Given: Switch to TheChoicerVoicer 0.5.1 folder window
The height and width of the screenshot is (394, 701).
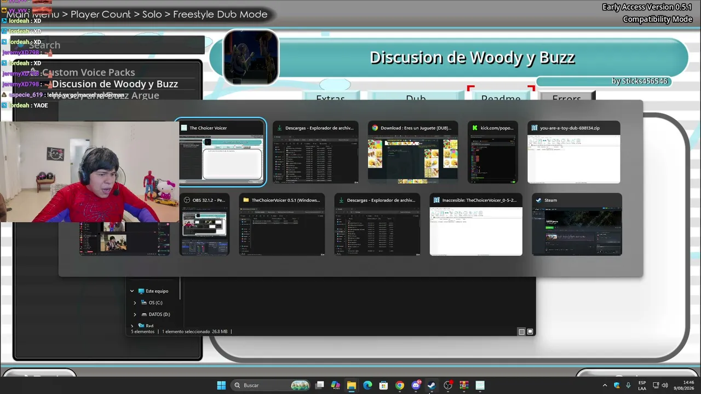Looking at the screenshot, I should 281,224.
